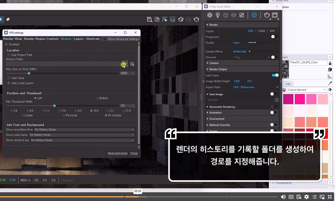Switch to the Layers tab
This screenshot has height=201, width=335.
click(x=79, y=39)
